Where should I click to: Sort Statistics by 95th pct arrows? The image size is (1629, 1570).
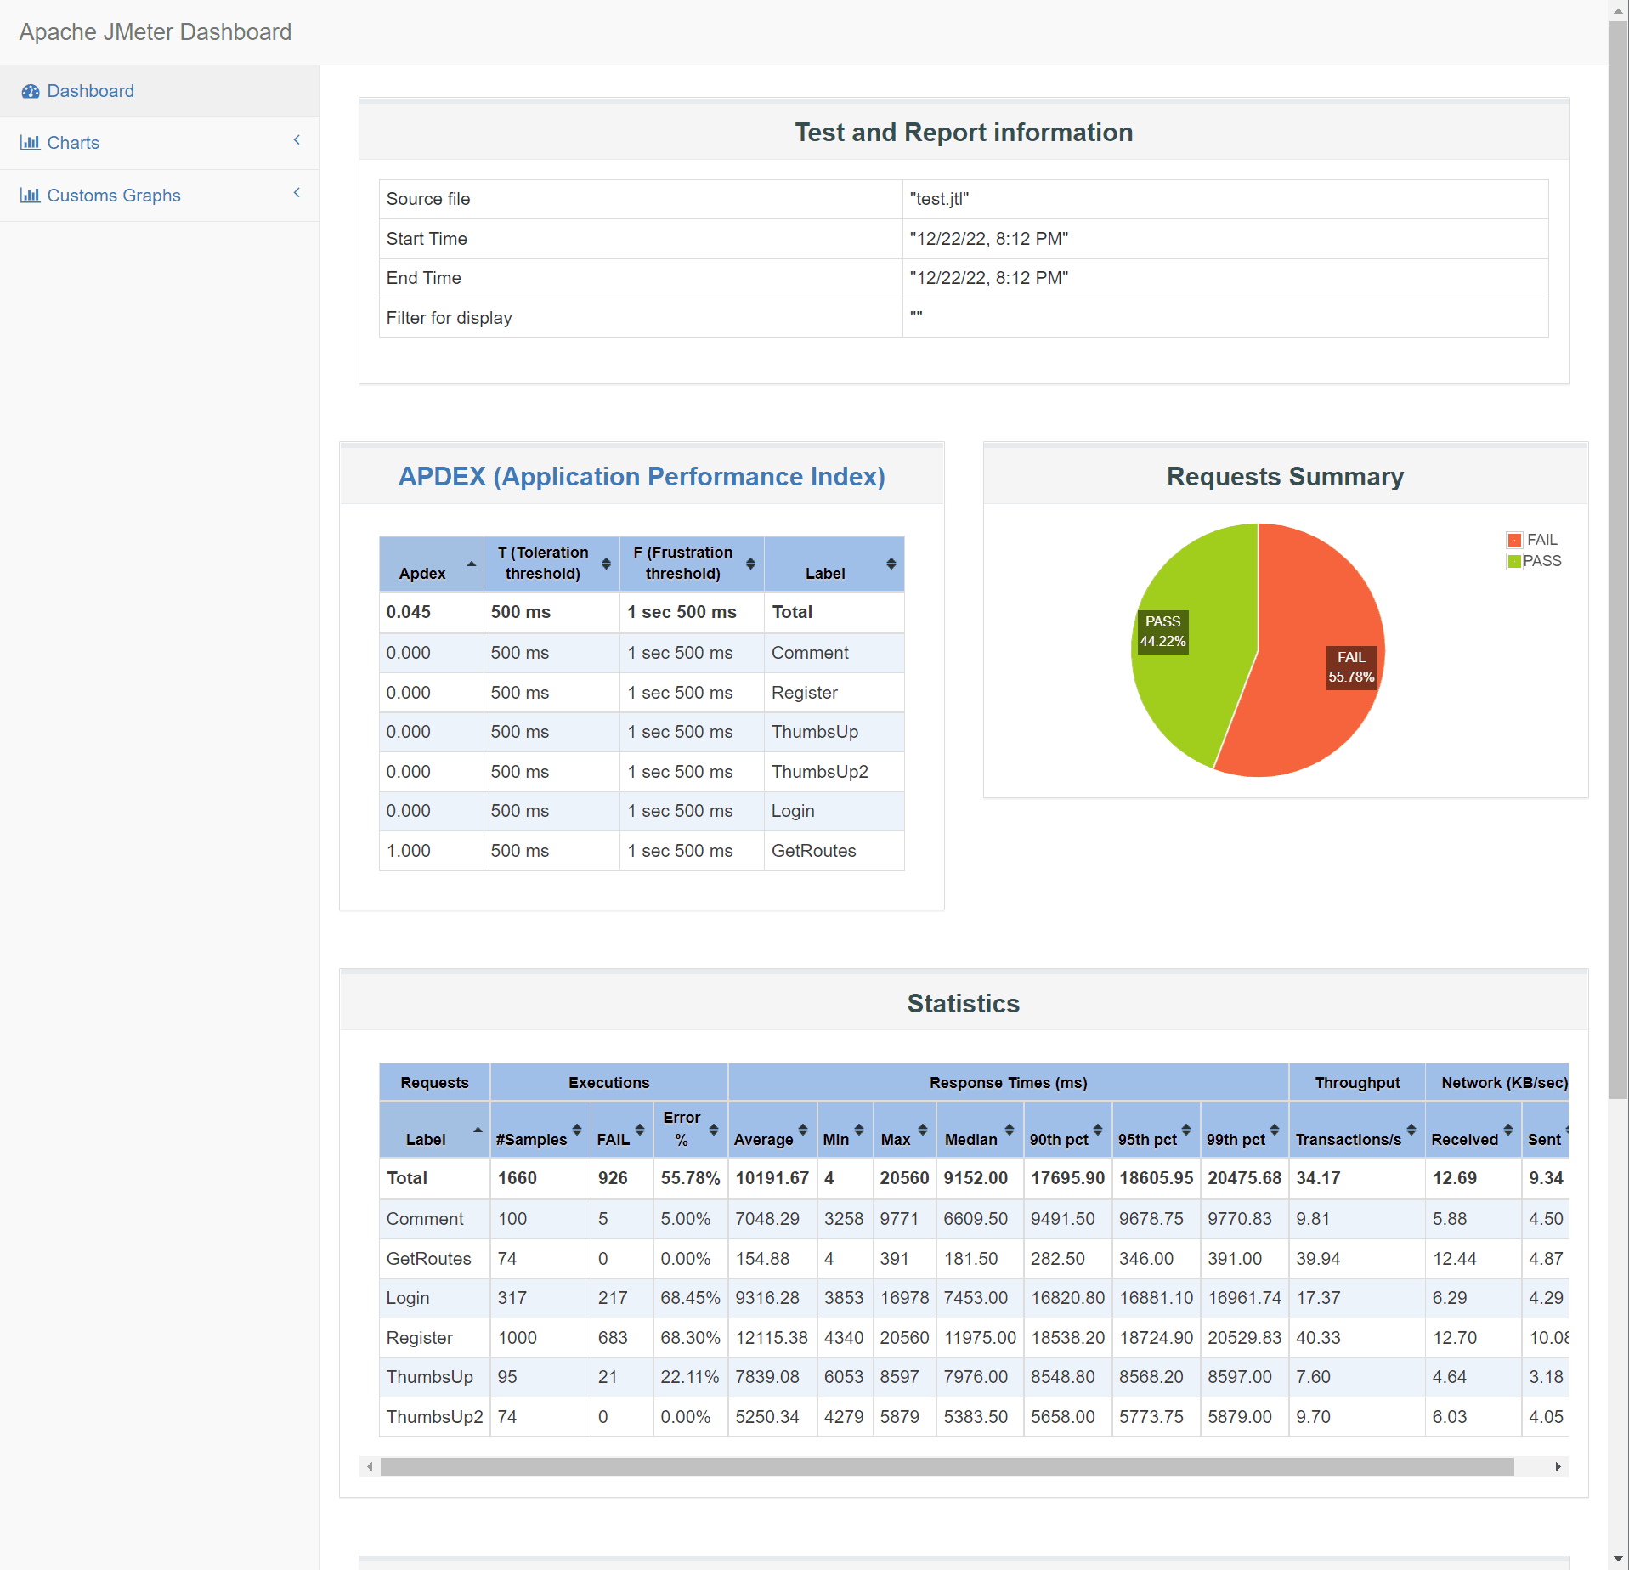1186,1130
